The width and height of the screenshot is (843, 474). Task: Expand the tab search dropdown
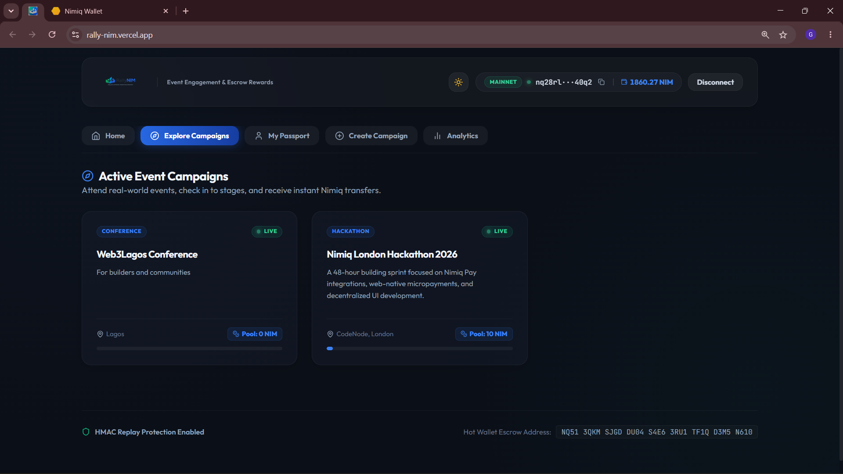click(11, 11)
